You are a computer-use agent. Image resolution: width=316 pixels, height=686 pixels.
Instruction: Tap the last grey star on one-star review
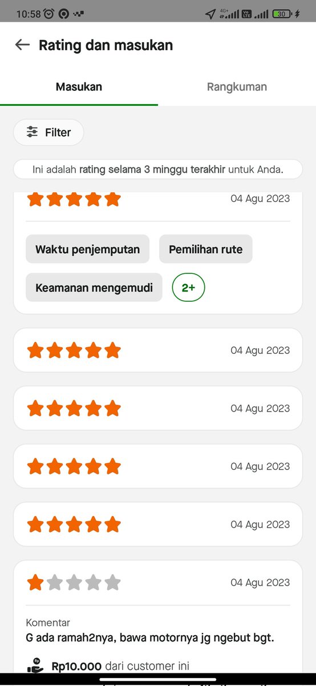point(113,583)
